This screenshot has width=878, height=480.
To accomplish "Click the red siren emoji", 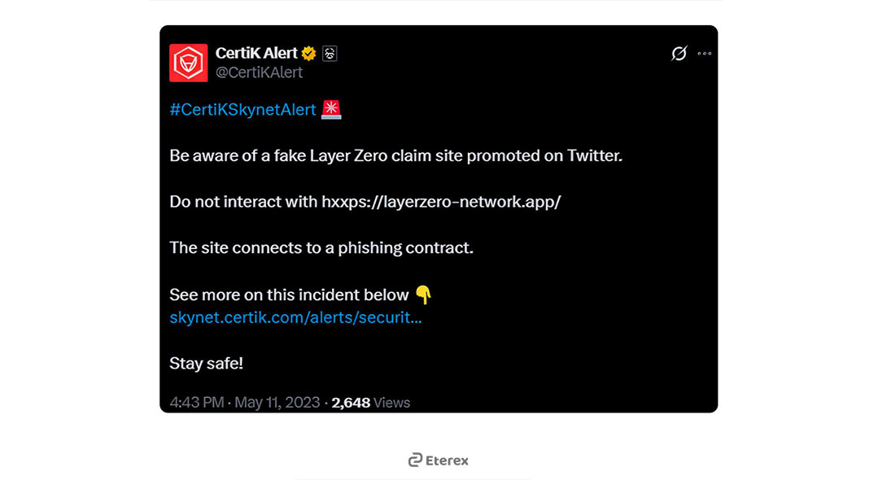I will 331,109.
